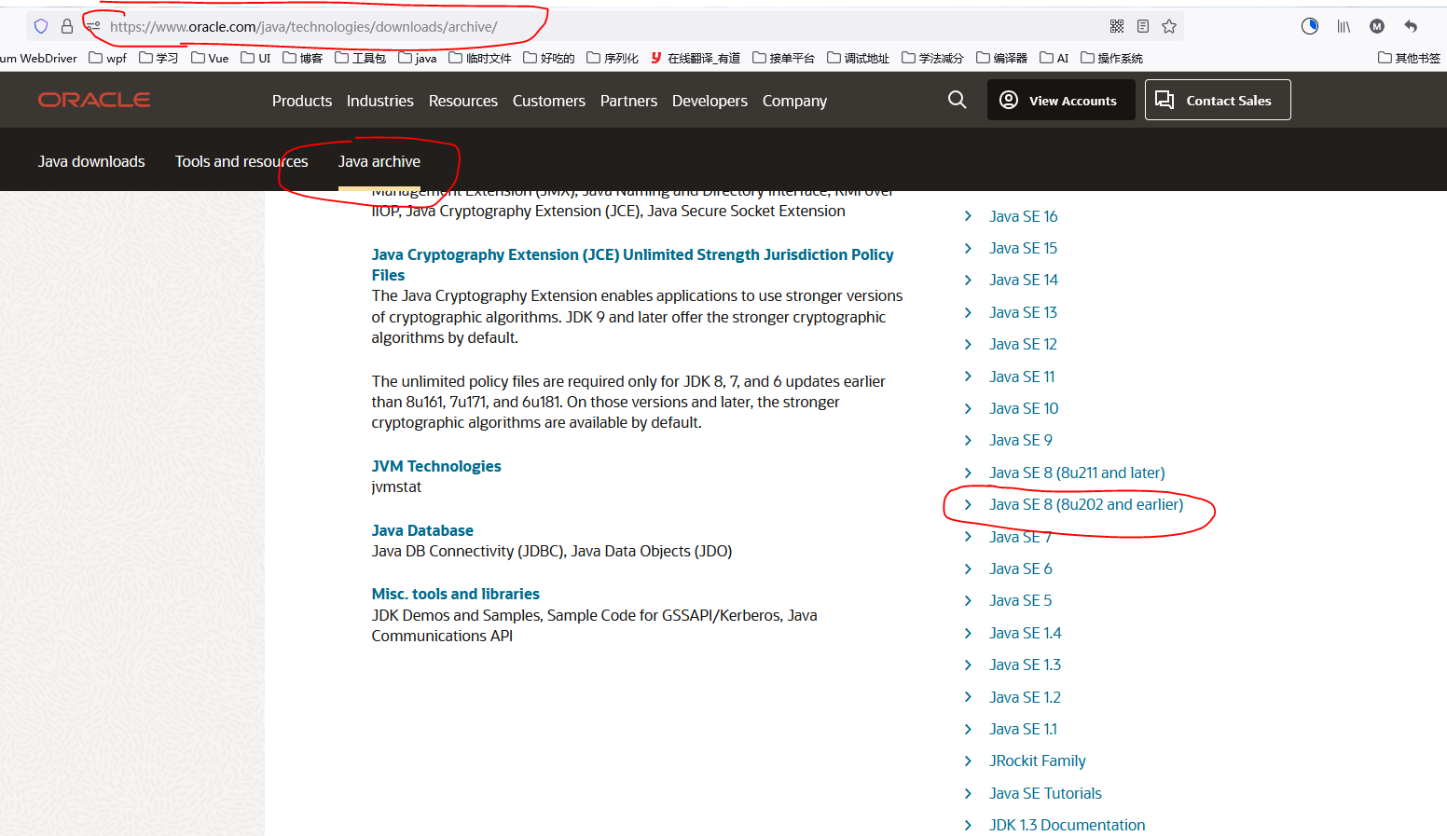This screenshot has height=836, width=1447.
Task: Open the Customers menu
Action: (x=549, y=101)
